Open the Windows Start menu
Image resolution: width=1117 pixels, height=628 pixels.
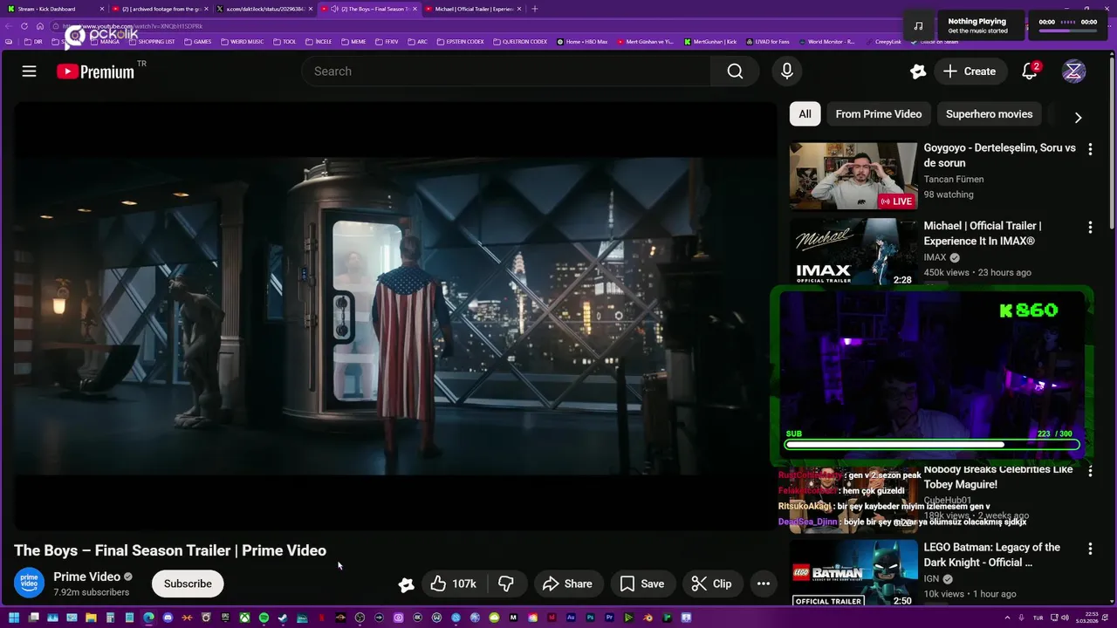14,618
